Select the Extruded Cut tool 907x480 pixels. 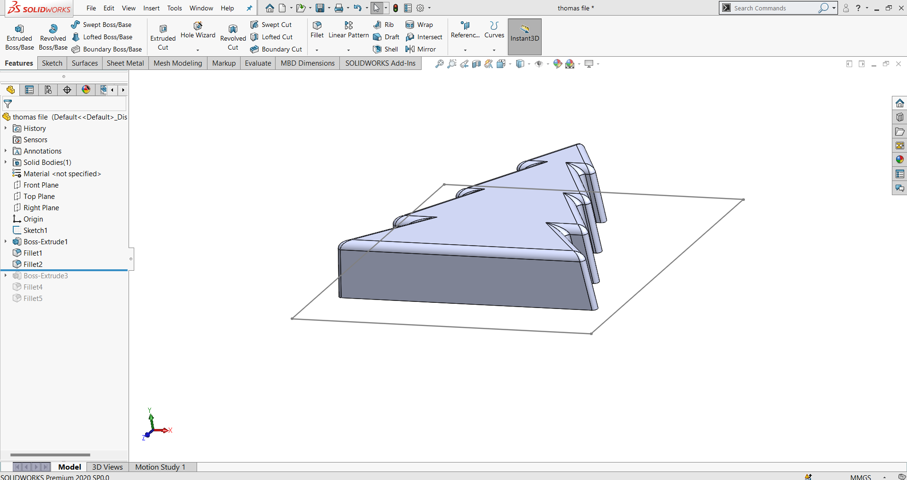163,37
